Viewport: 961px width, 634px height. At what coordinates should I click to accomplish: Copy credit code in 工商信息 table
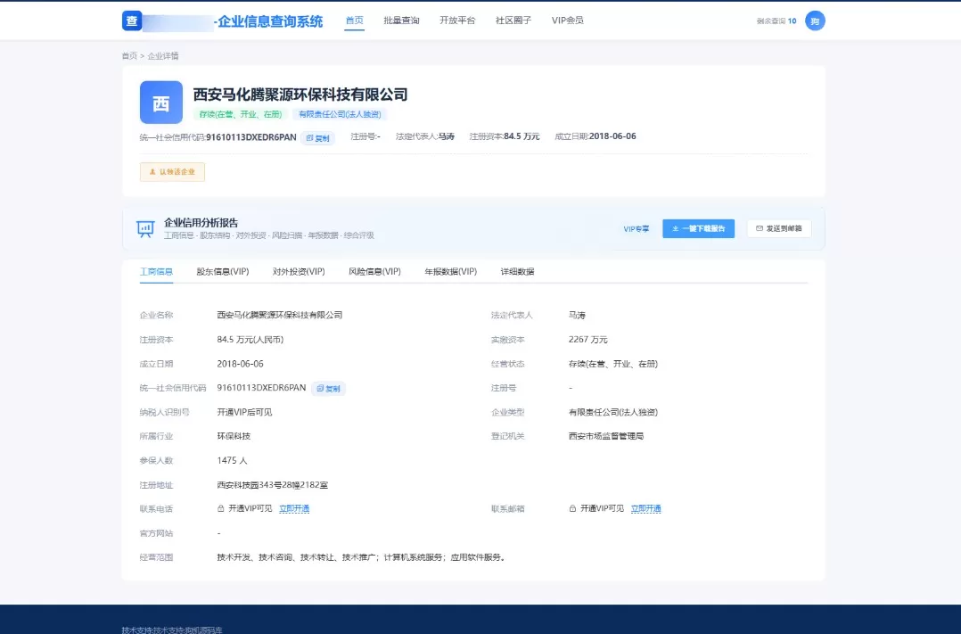(328, 389)
